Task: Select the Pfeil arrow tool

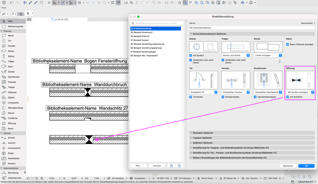Action: (13, 21)
